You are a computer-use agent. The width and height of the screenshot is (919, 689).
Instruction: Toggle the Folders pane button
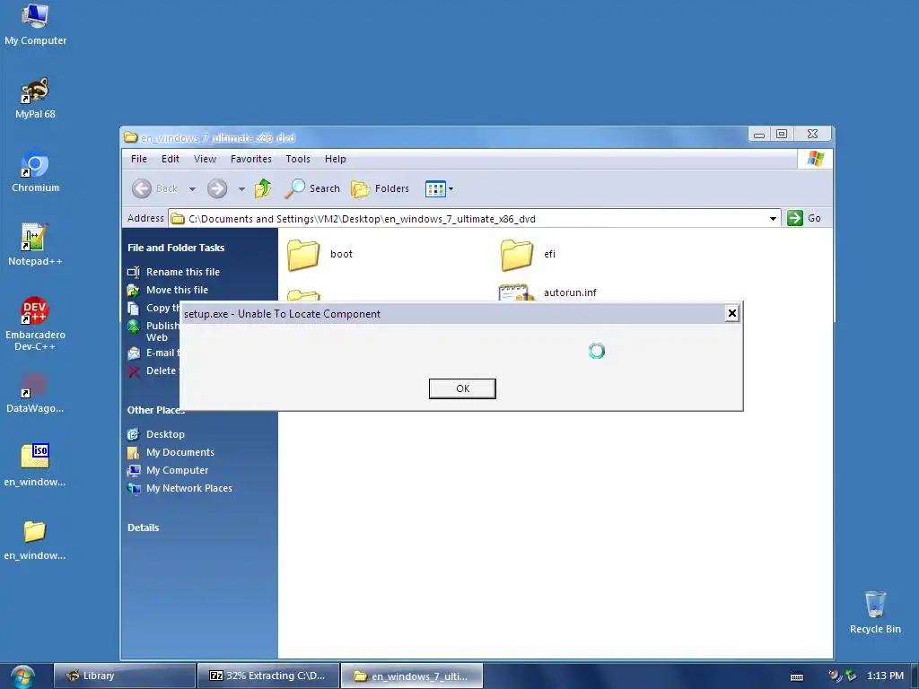[381, 188]
